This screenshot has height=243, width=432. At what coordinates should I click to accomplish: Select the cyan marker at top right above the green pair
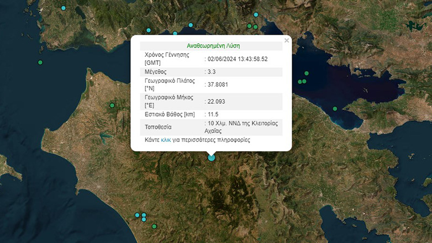click(x=256, y=14)
